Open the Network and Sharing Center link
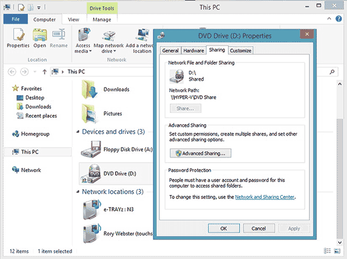 click(x=265, y=197)
